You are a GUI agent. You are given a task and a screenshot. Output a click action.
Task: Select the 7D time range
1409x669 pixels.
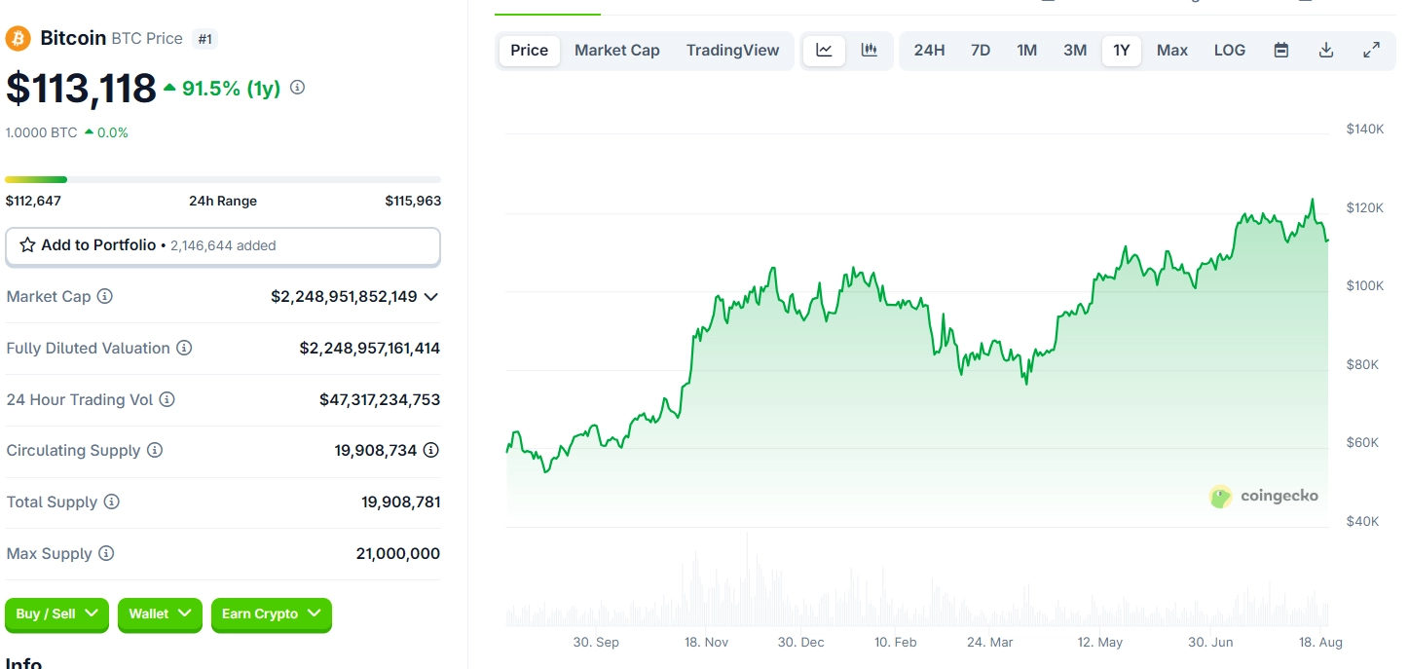(981, 51)
